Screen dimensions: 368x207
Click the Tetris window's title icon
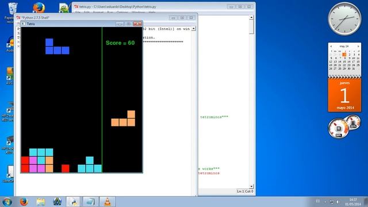(x=24, y=24)
